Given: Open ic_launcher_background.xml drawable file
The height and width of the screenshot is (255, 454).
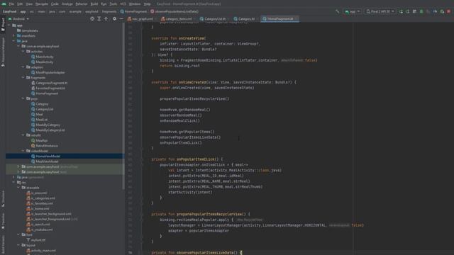Looking at the screenshot, I should (x=49, y=214).
